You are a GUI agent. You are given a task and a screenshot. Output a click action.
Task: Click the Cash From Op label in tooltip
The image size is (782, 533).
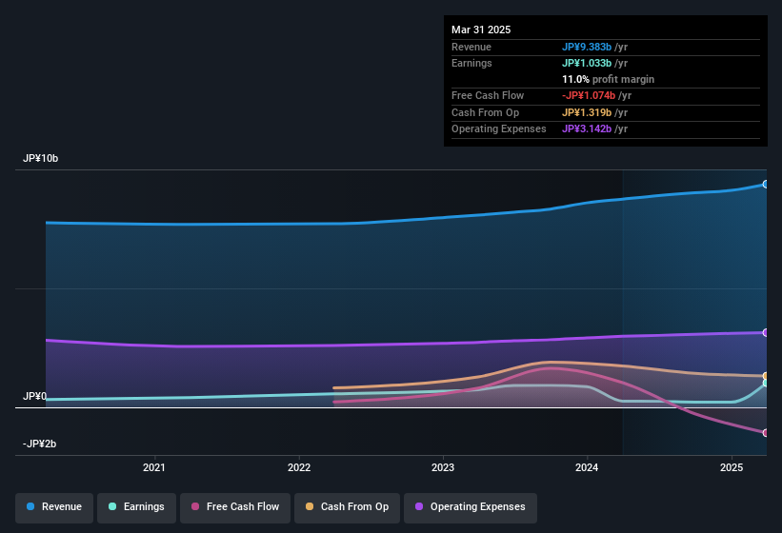coord(485,112)
